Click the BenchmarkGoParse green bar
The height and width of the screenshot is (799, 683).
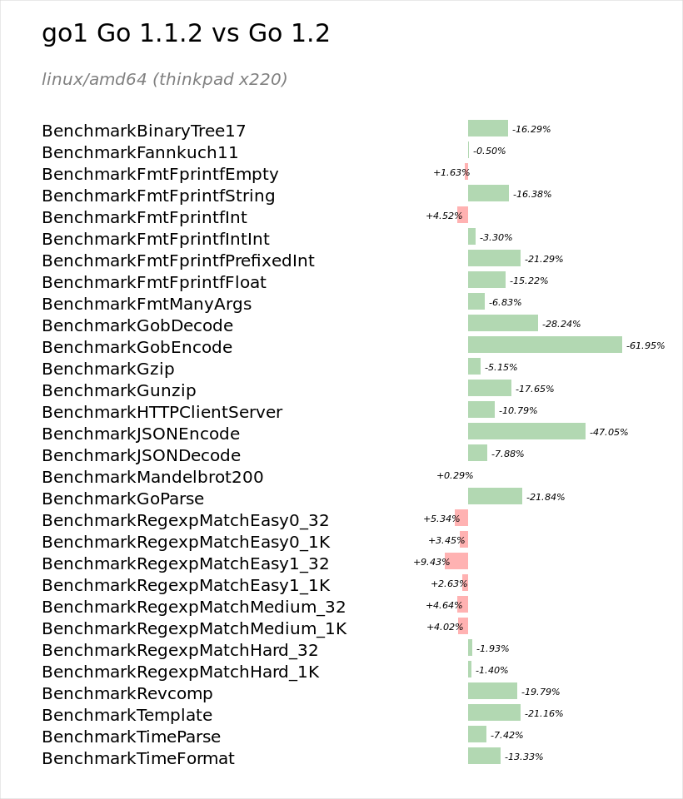(495, 496)
